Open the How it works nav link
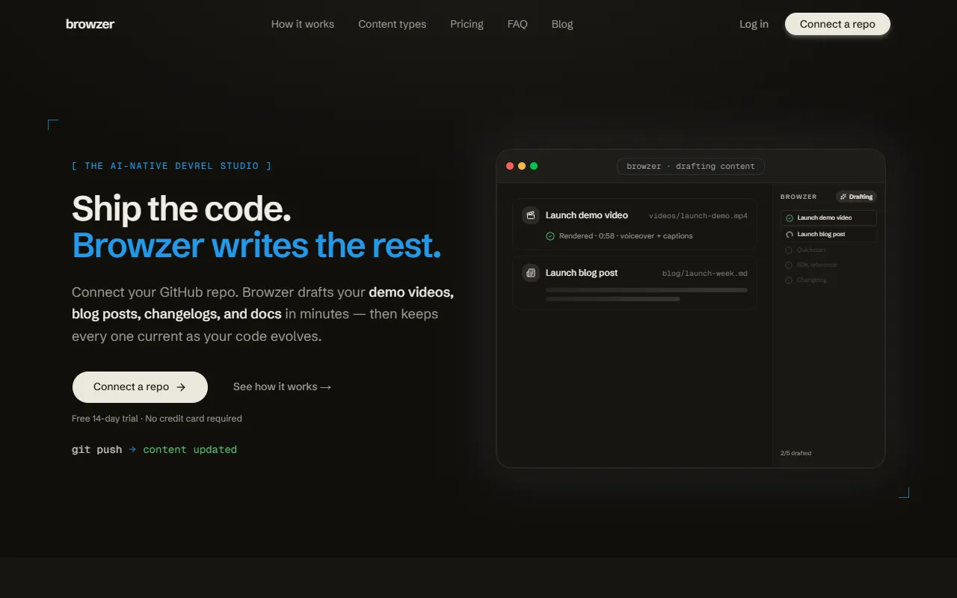957x598 pixels. click(303, 24)
